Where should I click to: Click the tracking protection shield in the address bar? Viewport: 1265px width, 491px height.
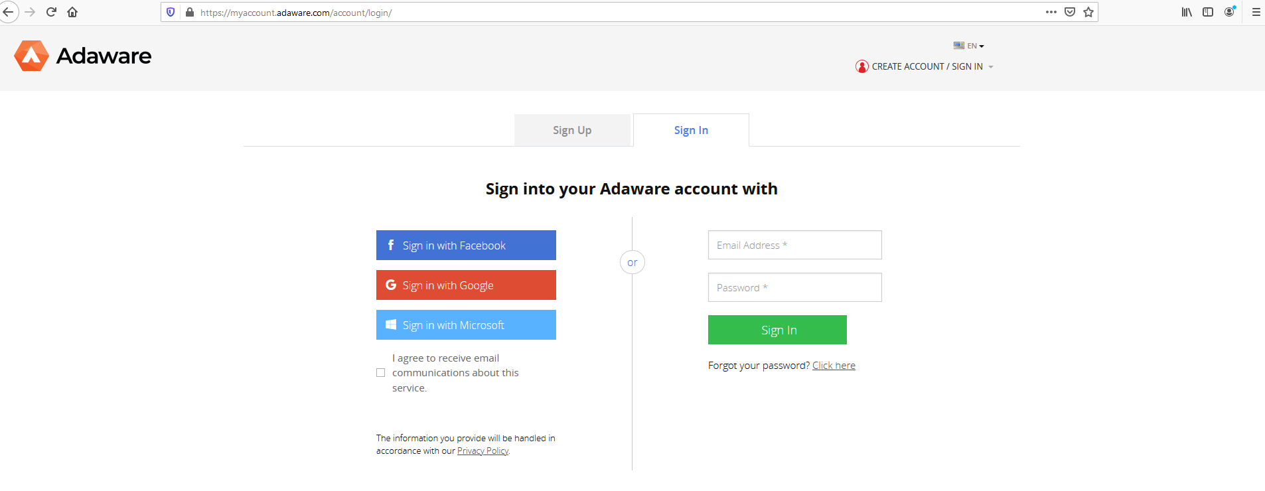point(171,12)
